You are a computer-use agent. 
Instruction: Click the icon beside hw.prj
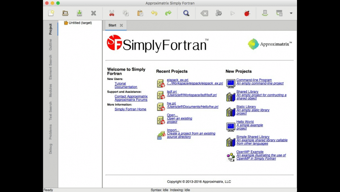161,107
